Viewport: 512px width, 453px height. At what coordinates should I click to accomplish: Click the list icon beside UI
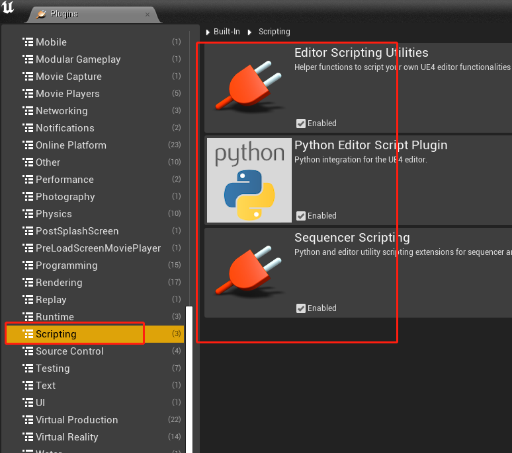click(28, 403)
